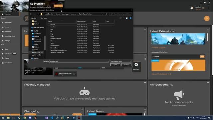The width and height of the screenshot is (213, 120).
Task: Open Knowledge Base in Vortex sidebar
Action: 10,36
